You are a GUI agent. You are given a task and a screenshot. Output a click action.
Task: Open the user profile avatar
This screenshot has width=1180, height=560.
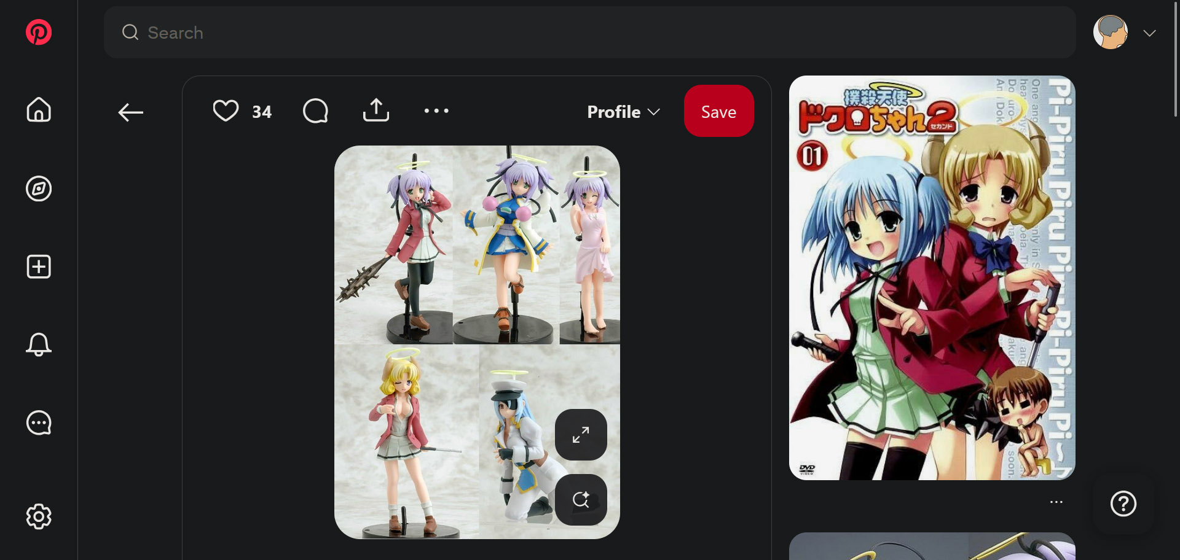tap(1111, 33)
